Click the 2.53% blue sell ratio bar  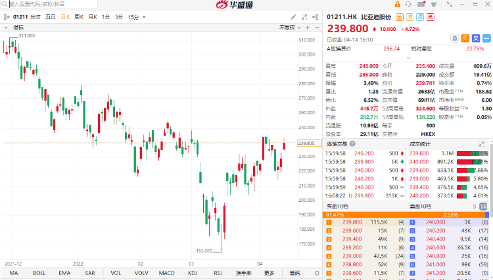(487, 215)
